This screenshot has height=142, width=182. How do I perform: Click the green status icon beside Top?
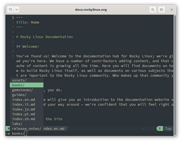(160, 129)
